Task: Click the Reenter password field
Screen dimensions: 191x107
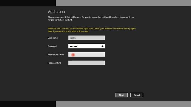Action: [87, 54]
